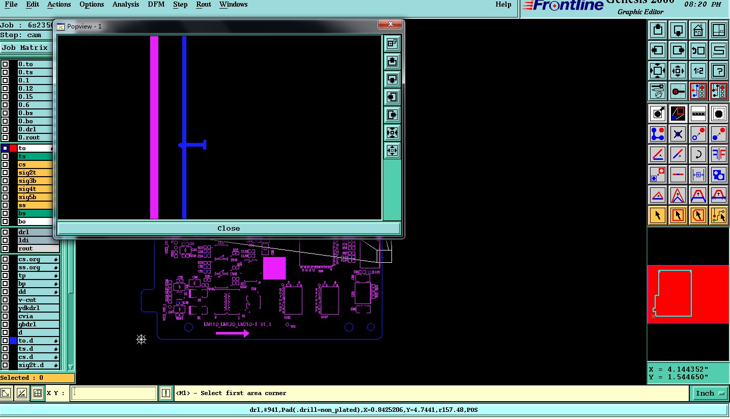Toggle the checkbox for layer to.d
Viewport: 730px width, 419px height.
5,341
